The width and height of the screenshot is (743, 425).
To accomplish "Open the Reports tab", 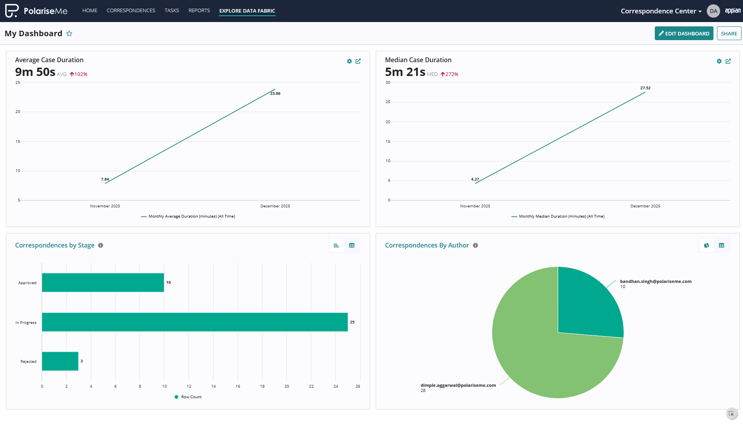I will point(199,11).
